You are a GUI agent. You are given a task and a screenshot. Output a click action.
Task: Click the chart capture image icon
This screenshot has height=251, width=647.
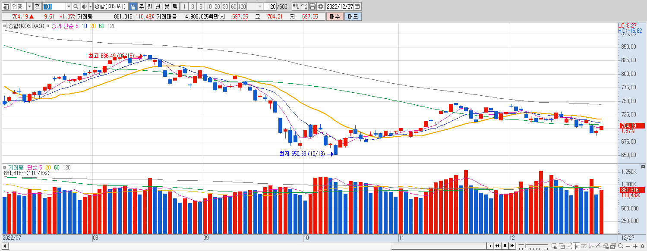(613, 246)
